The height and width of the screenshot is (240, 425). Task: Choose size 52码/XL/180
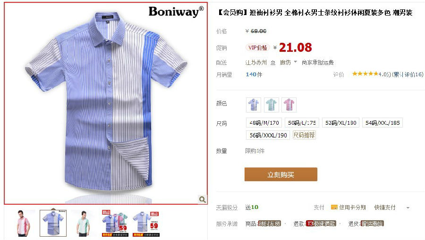coord(340,122)
